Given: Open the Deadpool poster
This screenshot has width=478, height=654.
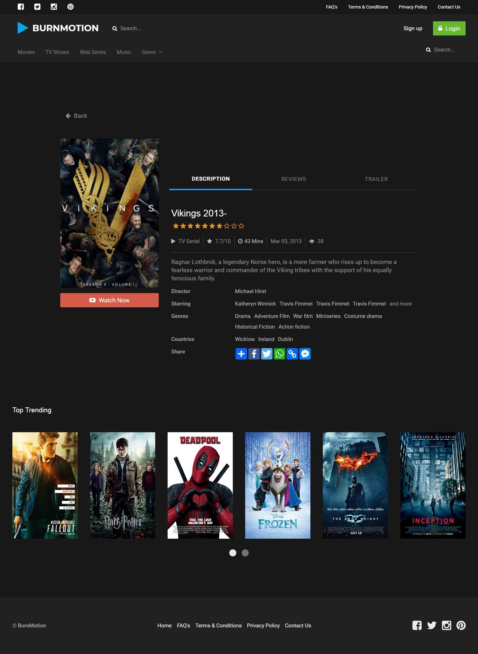Looking at the screenshot, I should point(200,485).
